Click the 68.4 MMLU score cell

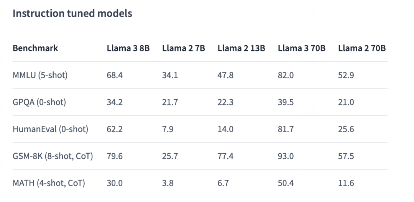click(x=115, y=75)
